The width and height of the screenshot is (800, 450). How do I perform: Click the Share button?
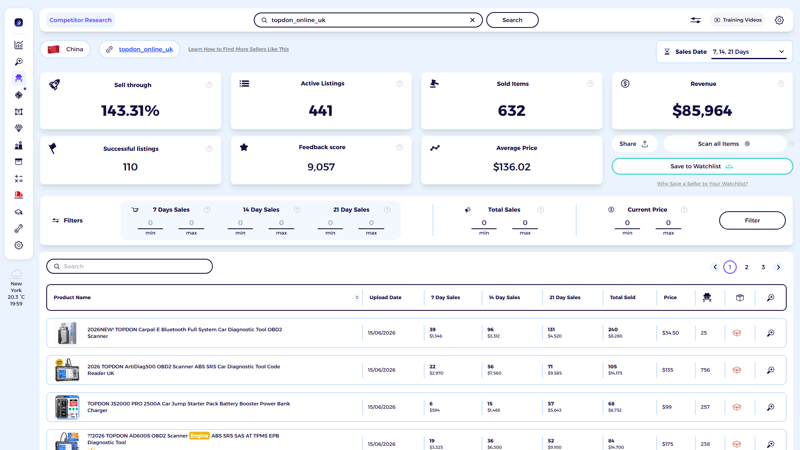pyautogui.click(x=634, y=144)
